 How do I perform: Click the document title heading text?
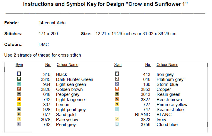click(105, 5)
